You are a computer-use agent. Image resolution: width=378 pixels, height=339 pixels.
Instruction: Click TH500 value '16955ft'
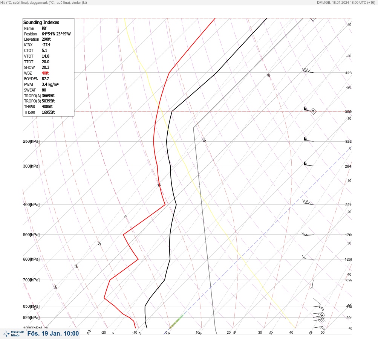[48, 112]
